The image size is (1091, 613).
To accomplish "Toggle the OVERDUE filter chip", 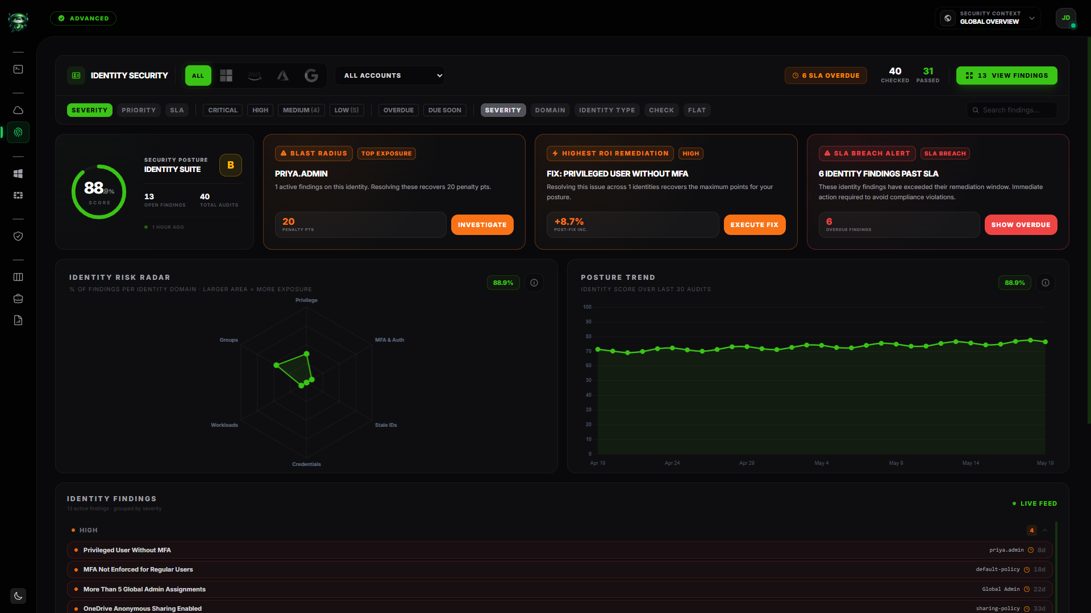I will [x=398, y=110].
